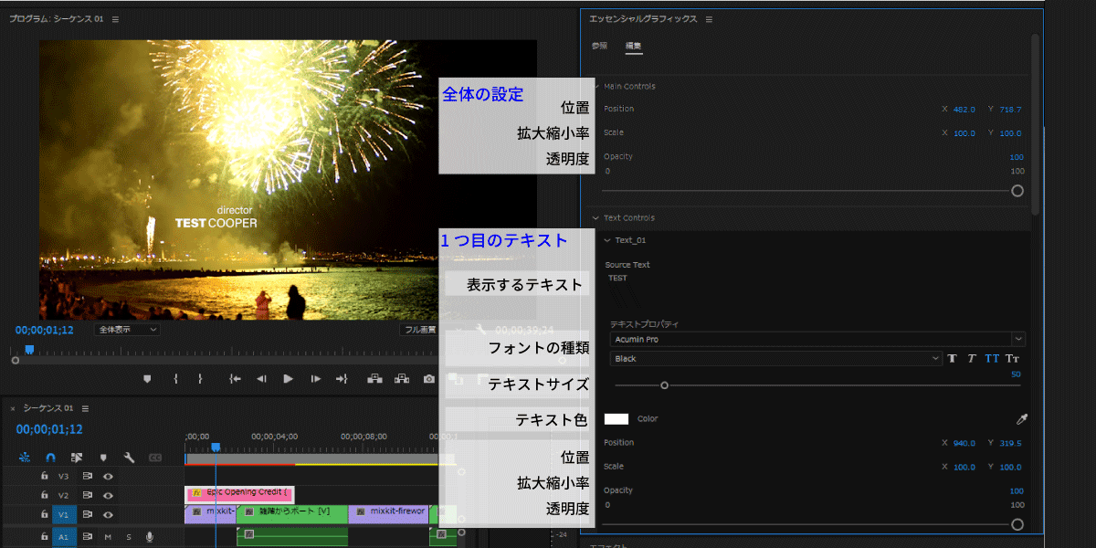
Task: Hide V2 track output eye
Action: (x=108, y=495)
